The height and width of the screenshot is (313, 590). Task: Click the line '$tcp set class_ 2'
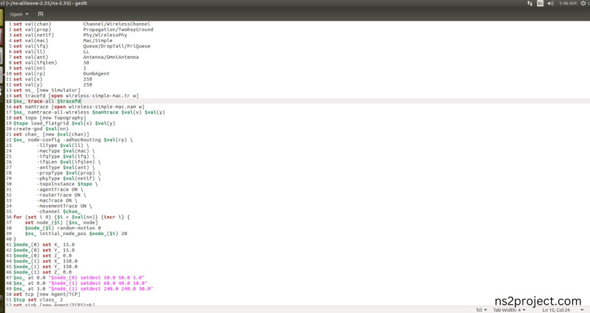click(38, 300)
